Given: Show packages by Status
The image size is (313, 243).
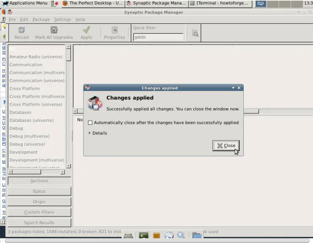Looking at the screenshot, I should tap(39, 191).
